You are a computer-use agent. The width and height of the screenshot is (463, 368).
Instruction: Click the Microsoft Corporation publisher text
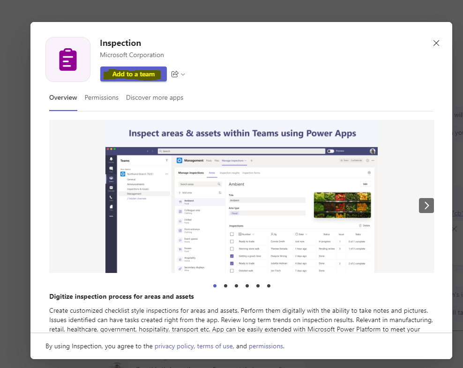click(132, 55)
